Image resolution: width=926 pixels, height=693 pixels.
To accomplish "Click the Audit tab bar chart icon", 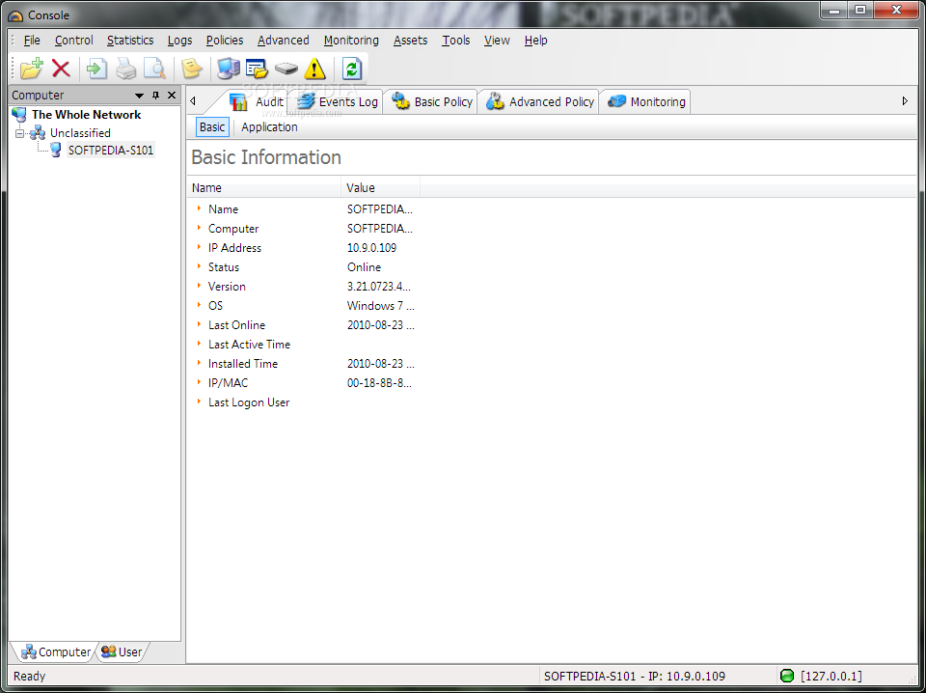I will pos(238,101).
